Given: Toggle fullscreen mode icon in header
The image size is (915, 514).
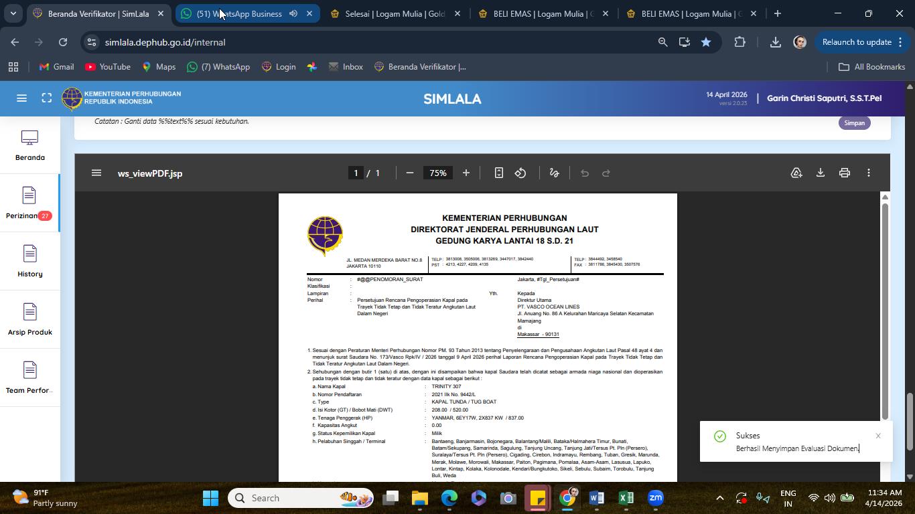Looking at the screenshot, I should coord(47,98).
